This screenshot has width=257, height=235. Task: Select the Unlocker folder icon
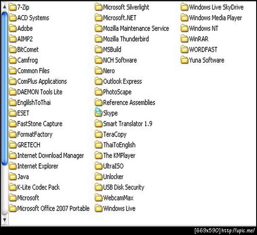[99, 177]
